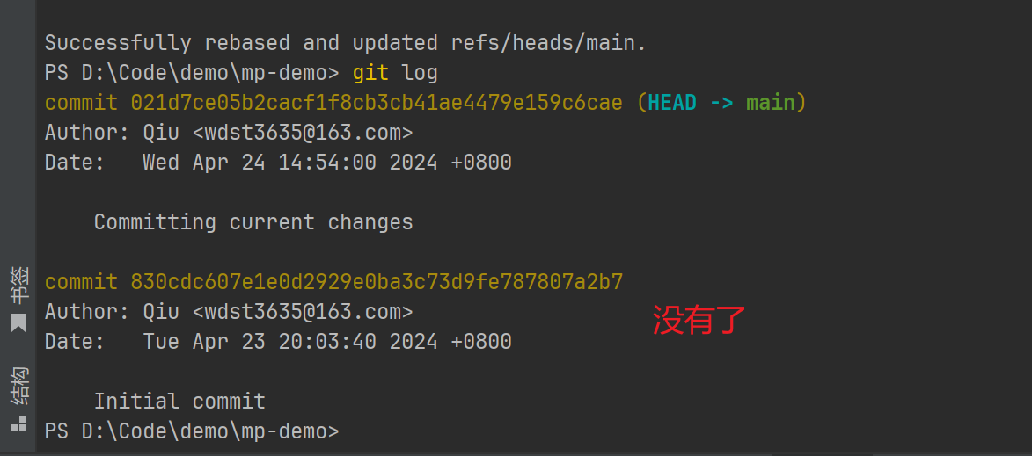Click the email under the Initial commit entry
This screenshot has width=1032, height=456.
[x=303, y=311]
